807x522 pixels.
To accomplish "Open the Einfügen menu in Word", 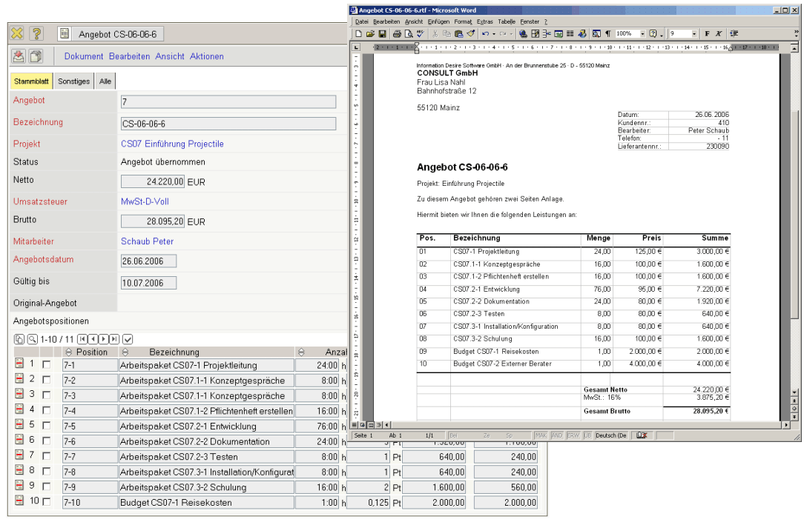I will pyautogui.click(x=438, y=21).
